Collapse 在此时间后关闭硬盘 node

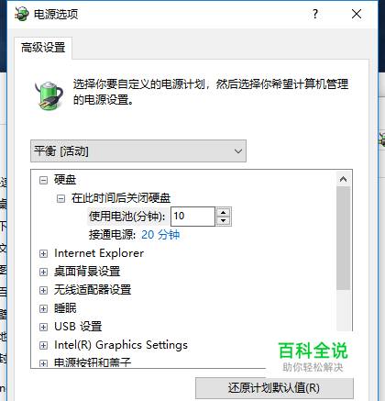pos(60,199)
